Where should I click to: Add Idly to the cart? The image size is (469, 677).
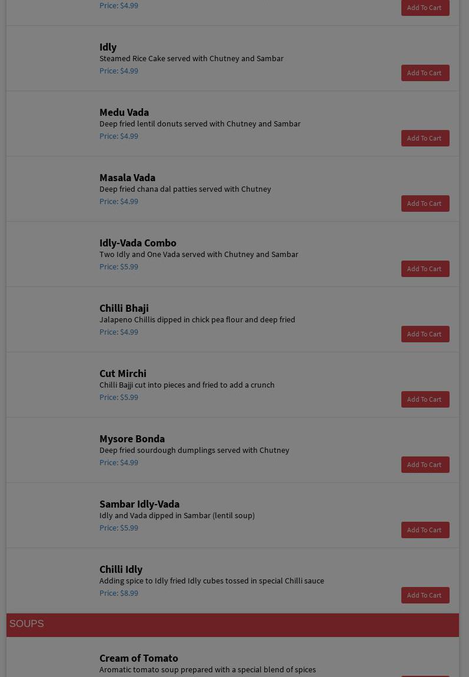(425, 73)
